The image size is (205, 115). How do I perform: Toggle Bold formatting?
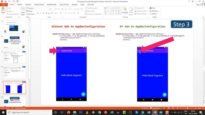point(38,13)
